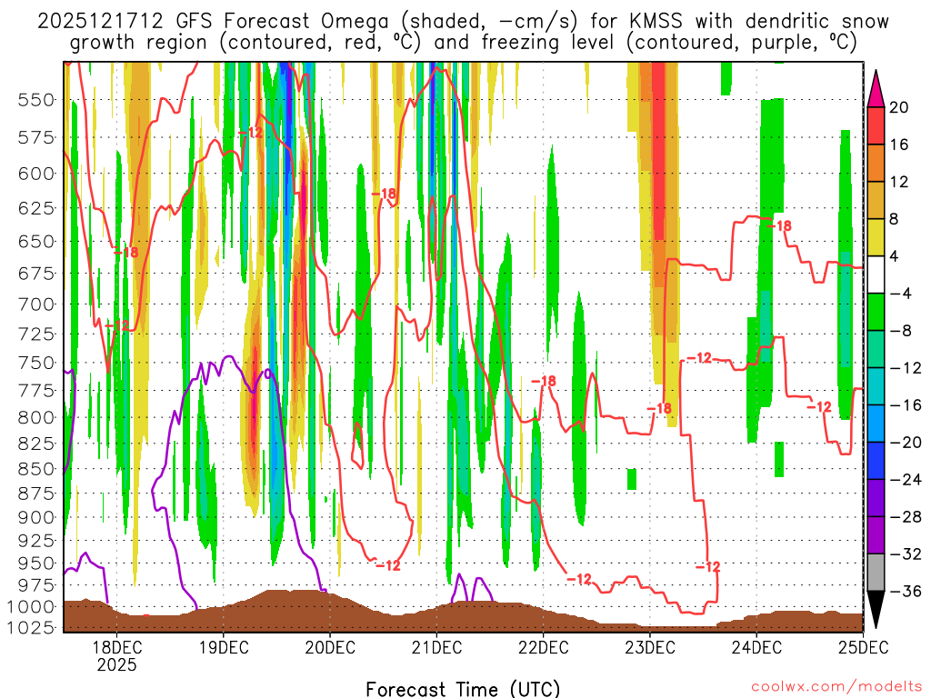Click the 750 pressure level label
Image resolution: width=931 pixels, height=698 pixels.
coord(36,363)
